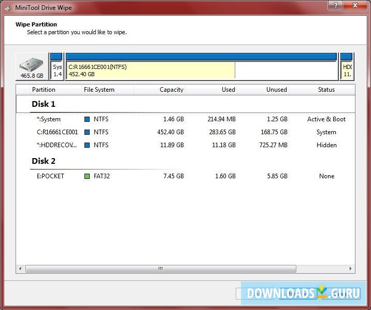Screen dimensions: 371x310
Task: Close the MiniTool Drive Wipe window
Action: point(355,5)
